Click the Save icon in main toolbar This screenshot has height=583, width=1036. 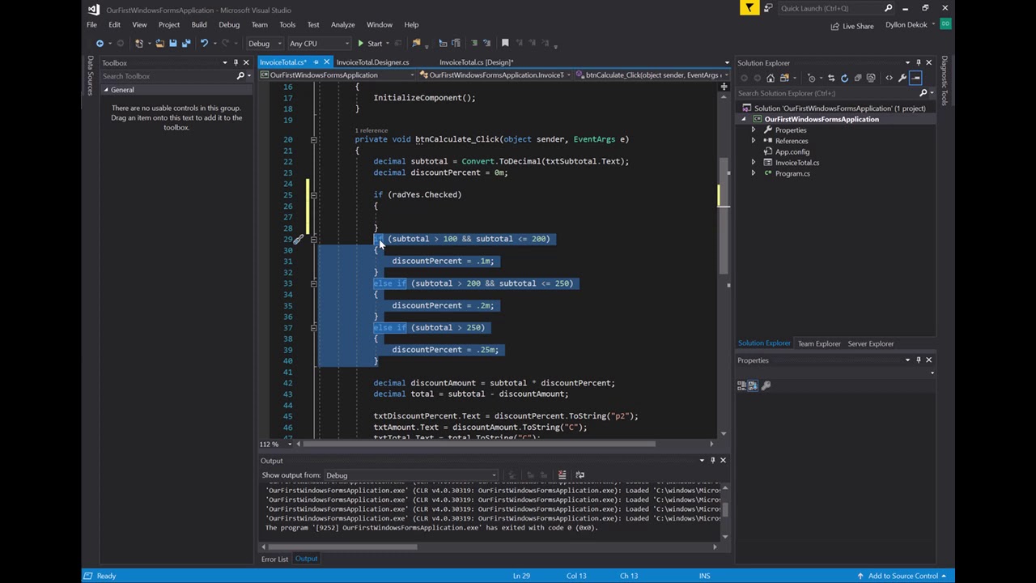click(172, 43)
